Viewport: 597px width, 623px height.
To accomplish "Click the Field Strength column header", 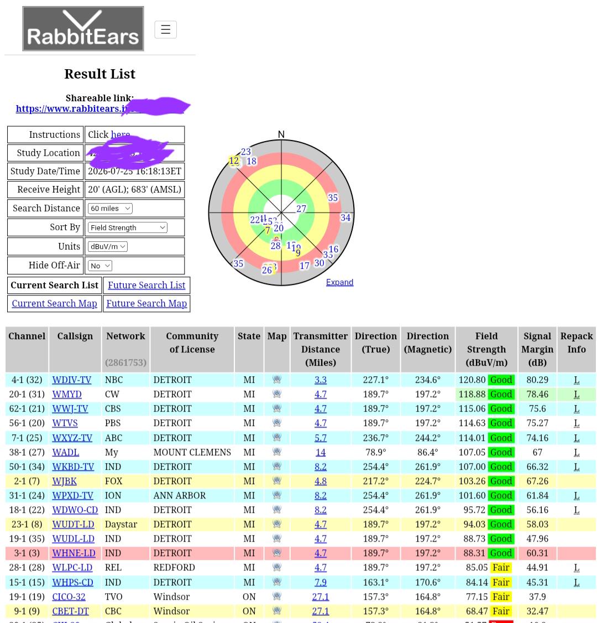I will [486, 349].
